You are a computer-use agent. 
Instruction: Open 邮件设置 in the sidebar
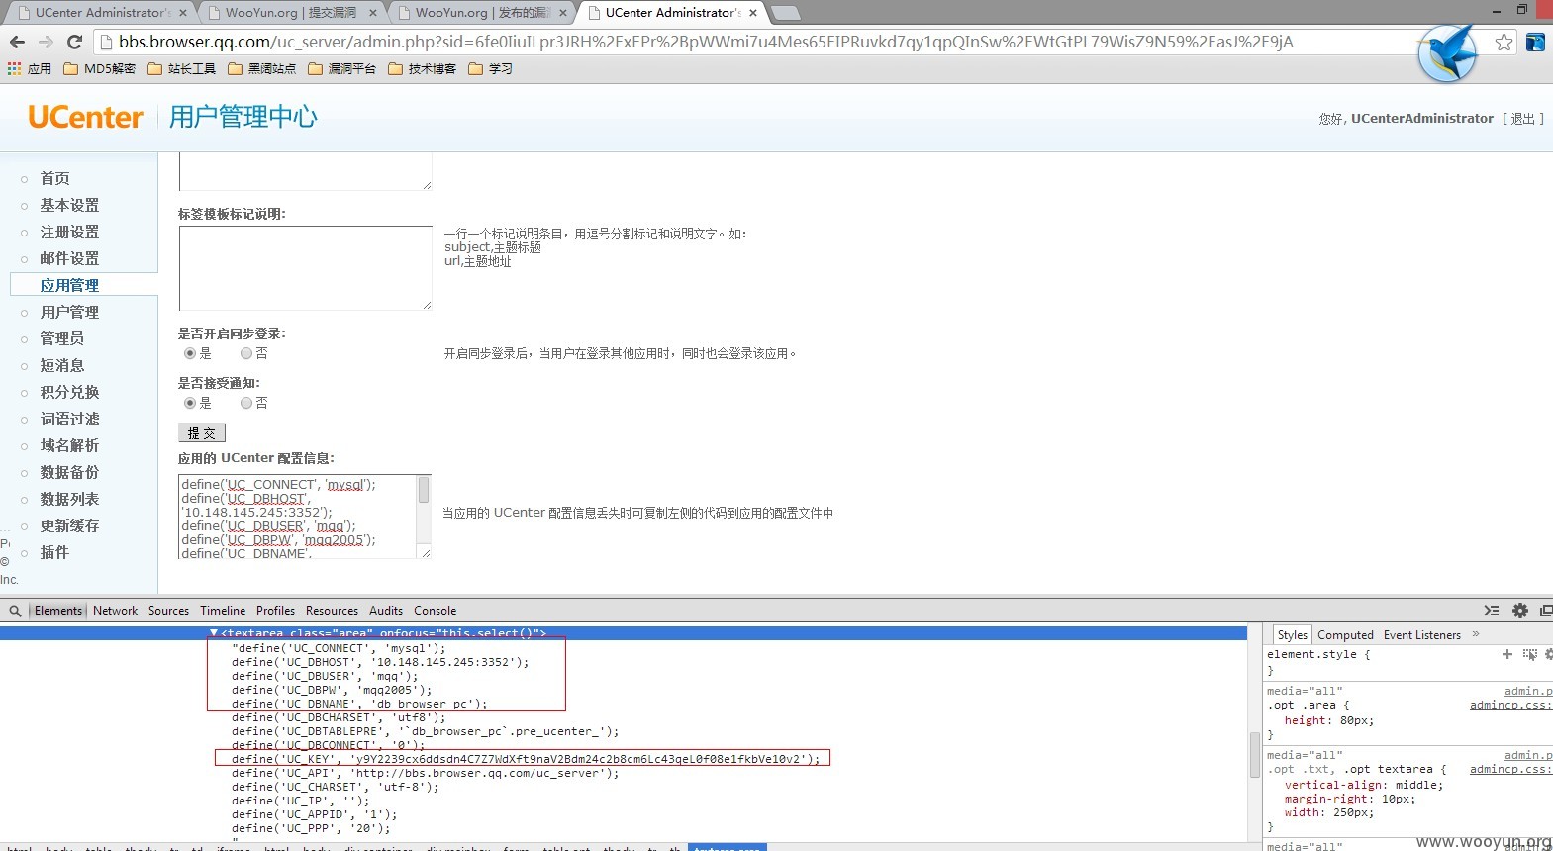coord(69,258)
